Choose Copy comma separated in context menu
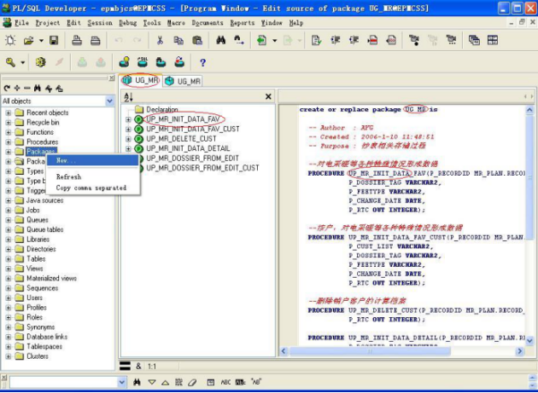The image size is (538, 393). [x=92, y=188]
